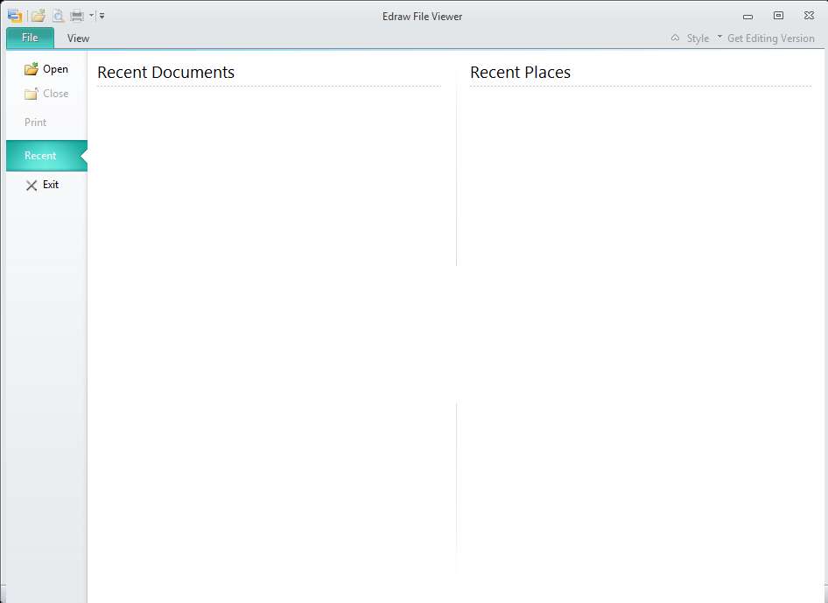
Task: Click the Edraw application icon in title bar
Action: point(15,16)
